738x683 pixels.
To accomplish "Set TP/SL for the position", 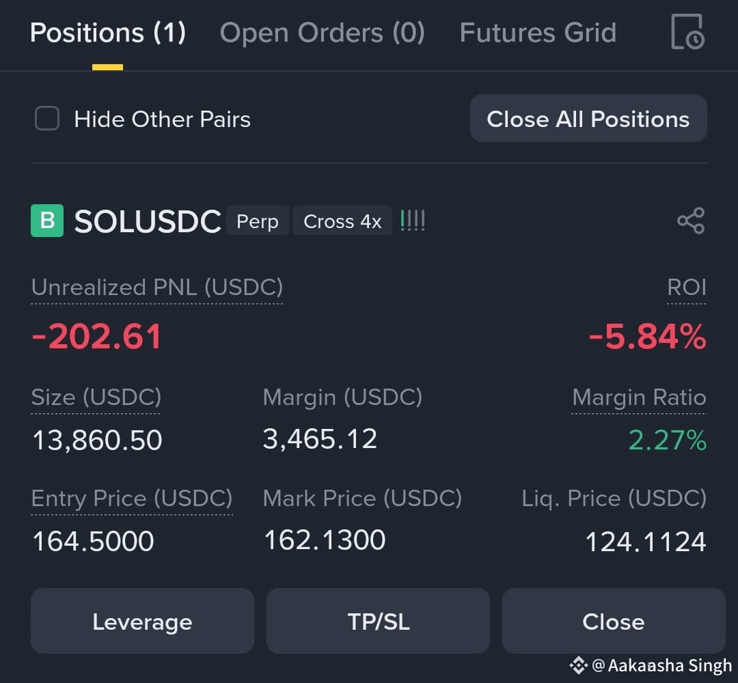I will (379, 621).
